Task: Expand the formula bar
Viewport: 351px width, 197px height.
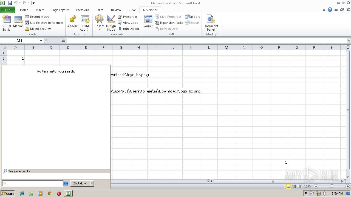Action: coord(349,40)
